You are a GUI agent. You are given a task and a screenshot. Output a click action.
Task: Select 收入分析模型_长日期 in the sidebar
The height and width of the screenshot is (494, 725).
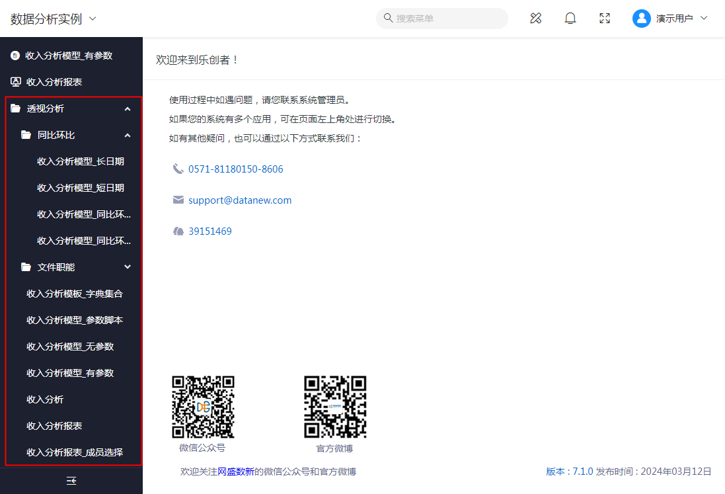coord(81,161)
